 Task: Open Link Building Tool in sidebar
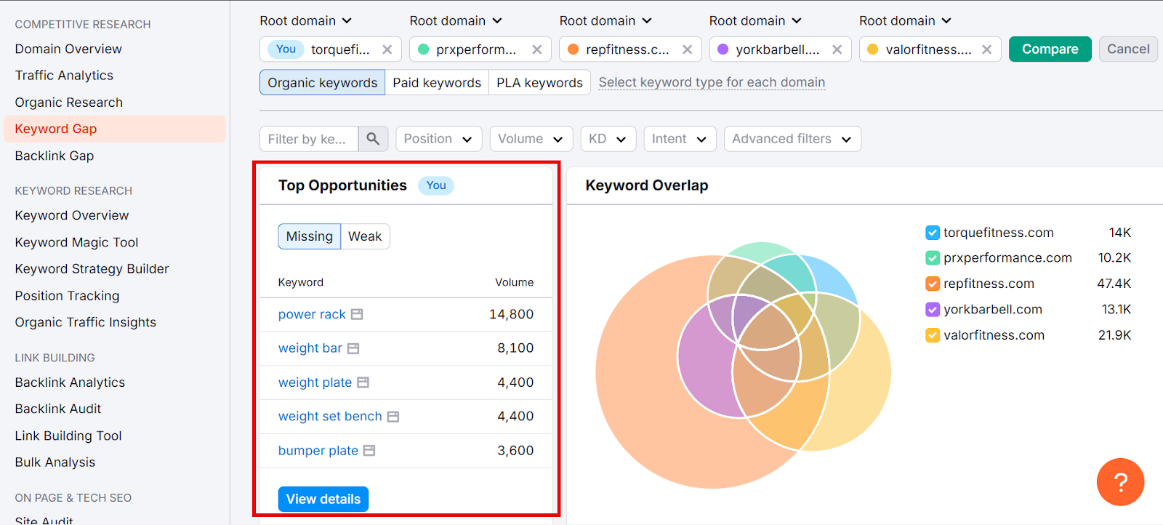[x=68, y=436]
